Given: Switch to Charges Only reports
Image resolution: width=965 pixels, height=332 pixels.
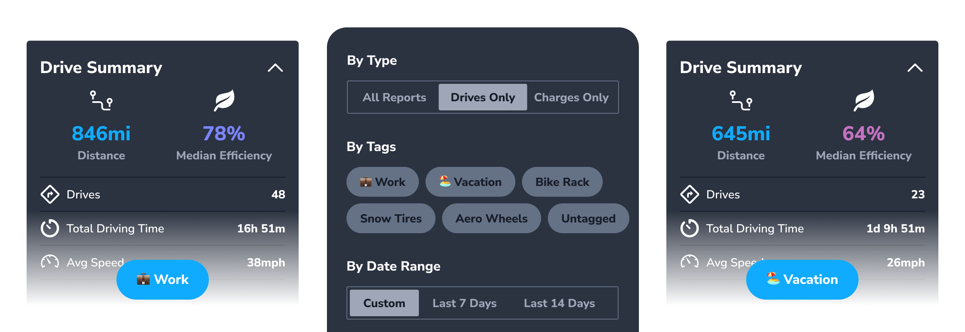Looking at the screenshot, I should click(571, 97).
